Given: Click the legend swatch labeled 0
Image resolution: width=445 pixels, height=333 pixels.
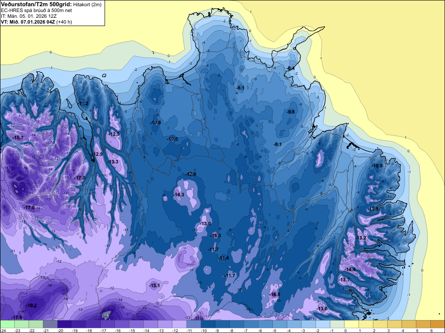Looking at the screenshot, I should (x=352, y=324).
